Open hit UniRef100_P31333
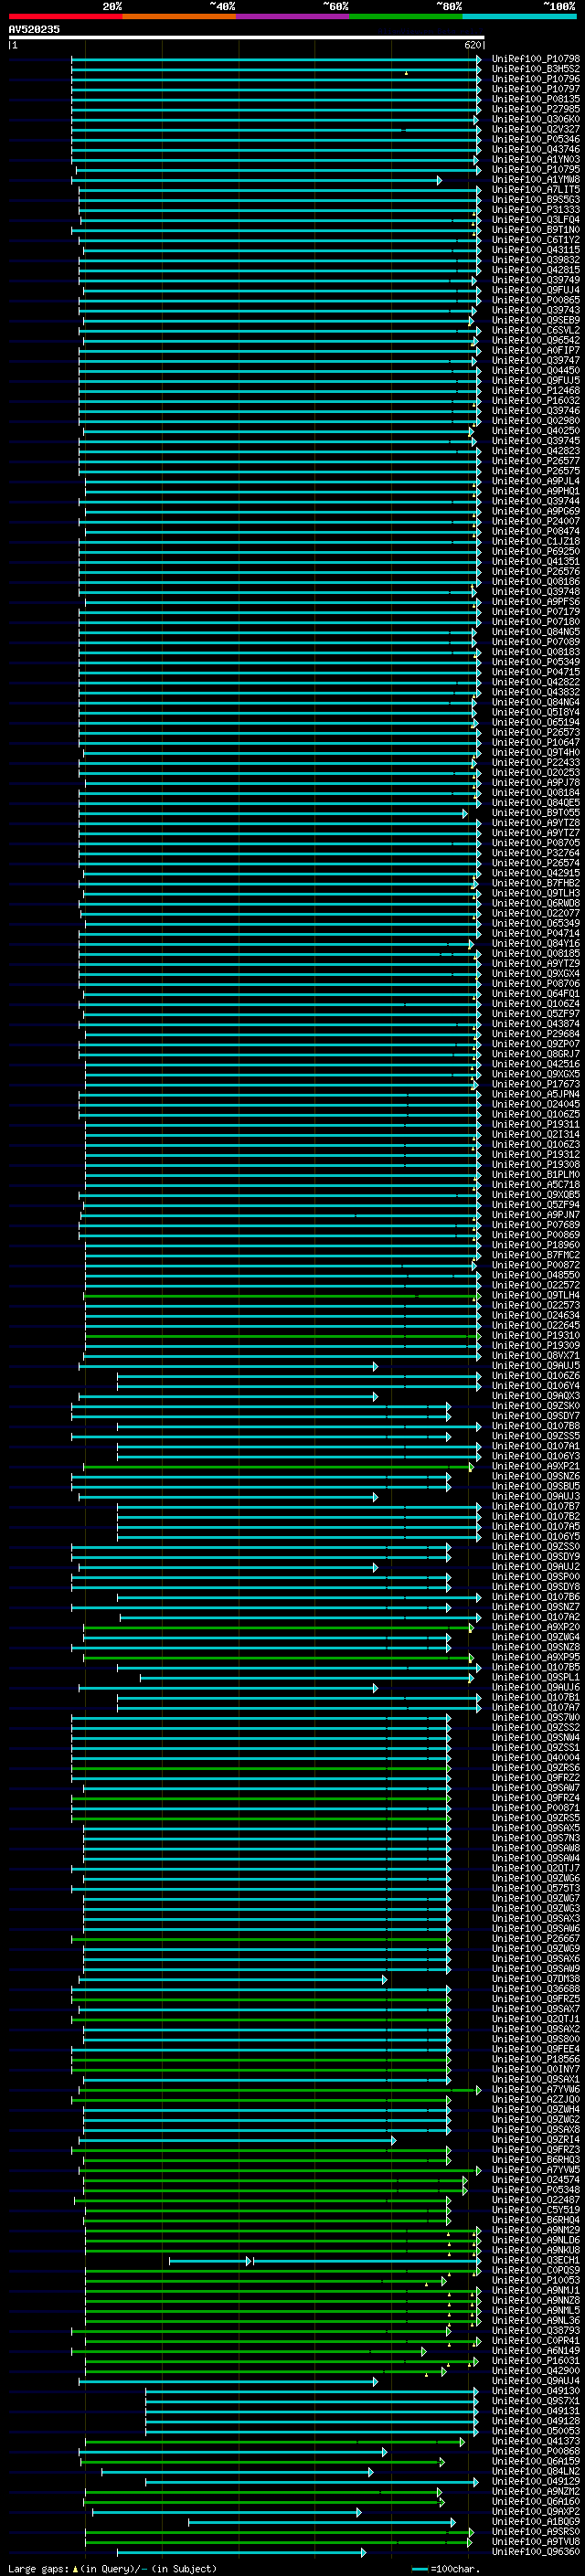This screenshot has width=585, height=2576. coord(536,210)
